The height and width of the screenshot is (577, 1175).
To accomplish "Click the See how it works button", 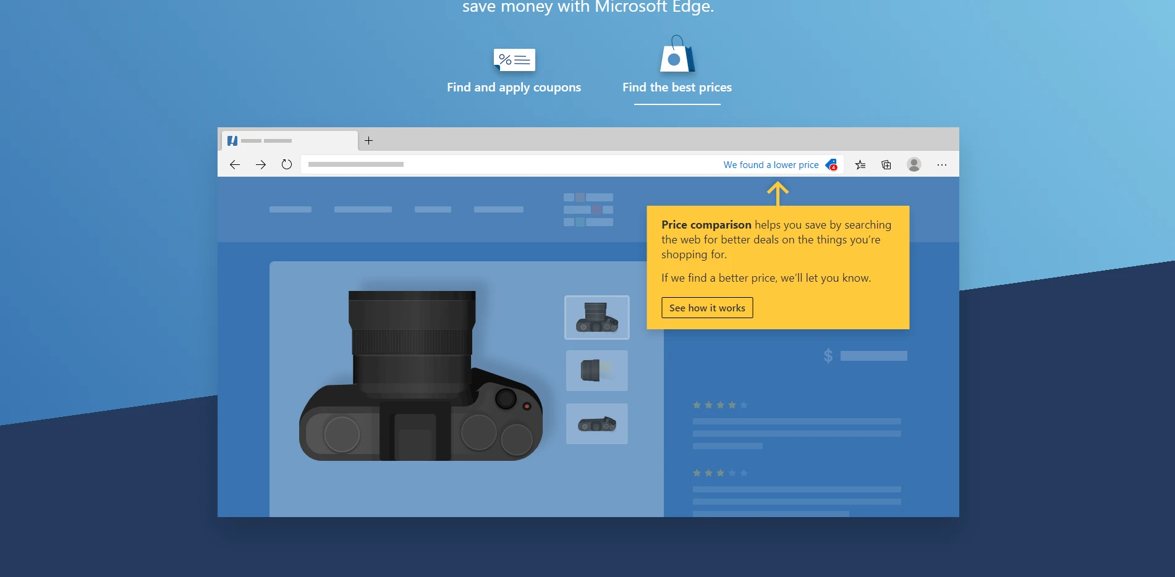I will click(x=707, y=308).
